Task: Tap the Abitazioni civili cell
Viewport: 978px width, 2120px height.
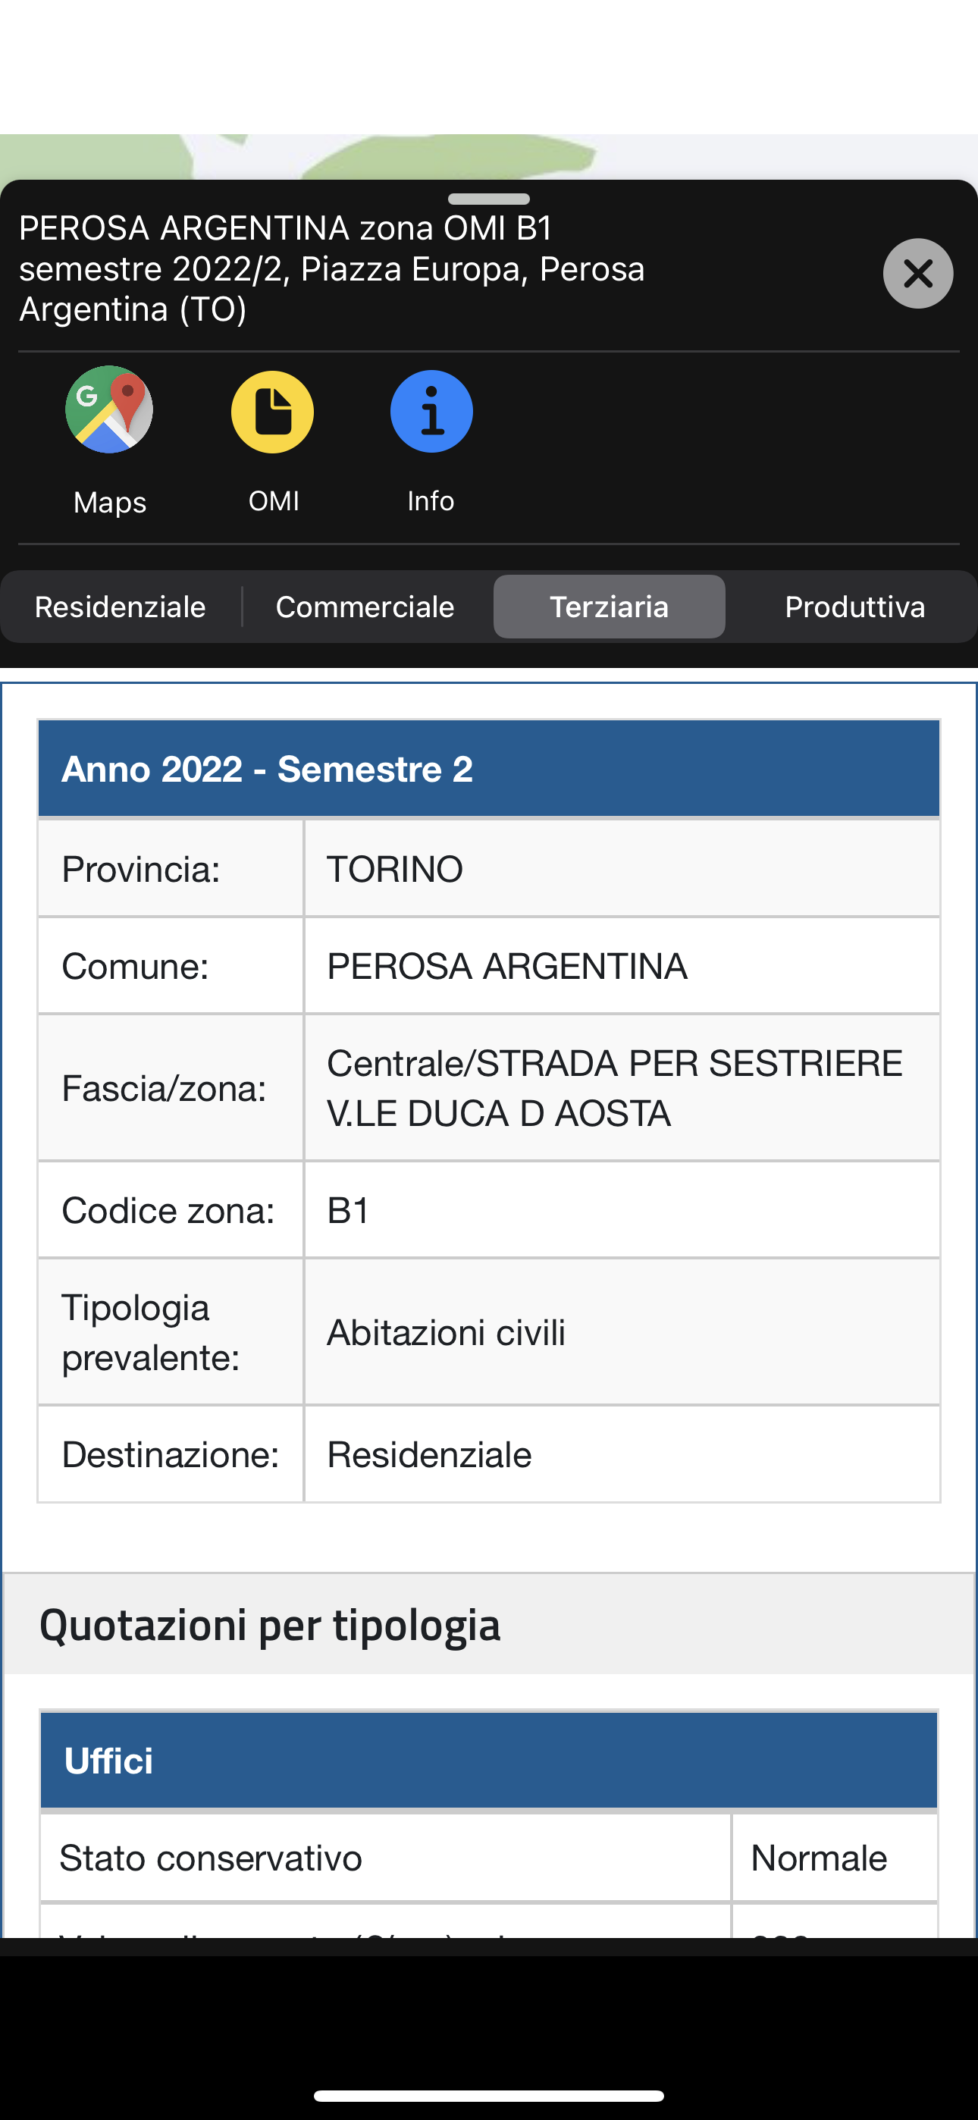Action: (622, 1332)
